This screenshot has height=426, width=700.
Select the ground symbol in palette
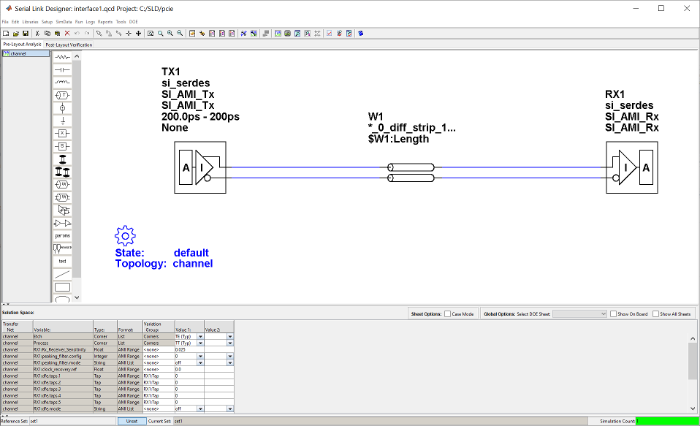(x=63, y=120)
